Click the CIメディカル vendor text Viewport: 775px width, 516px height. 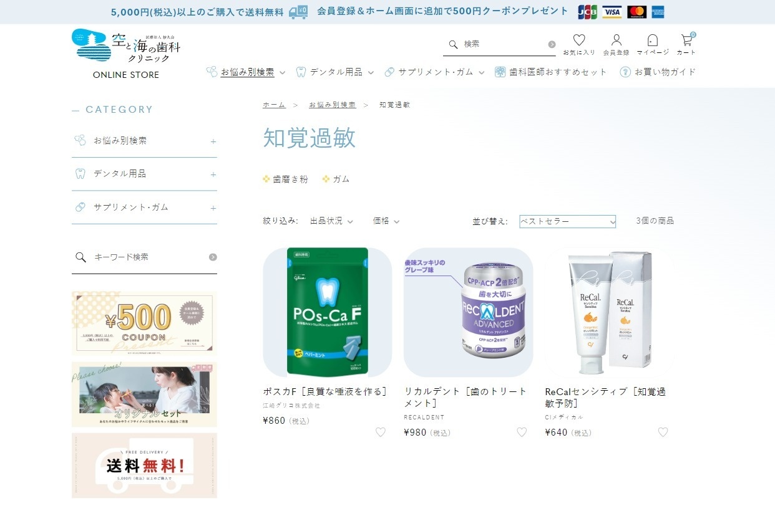564,417
